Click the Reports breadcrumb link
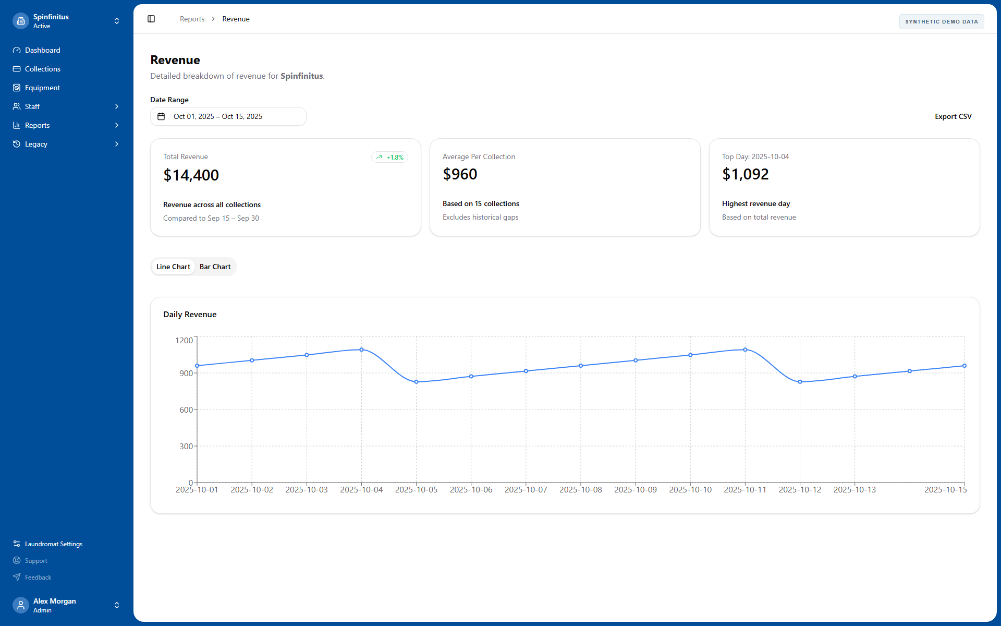1001x626 pixels. pyautogui.click(x=192, y=19)
